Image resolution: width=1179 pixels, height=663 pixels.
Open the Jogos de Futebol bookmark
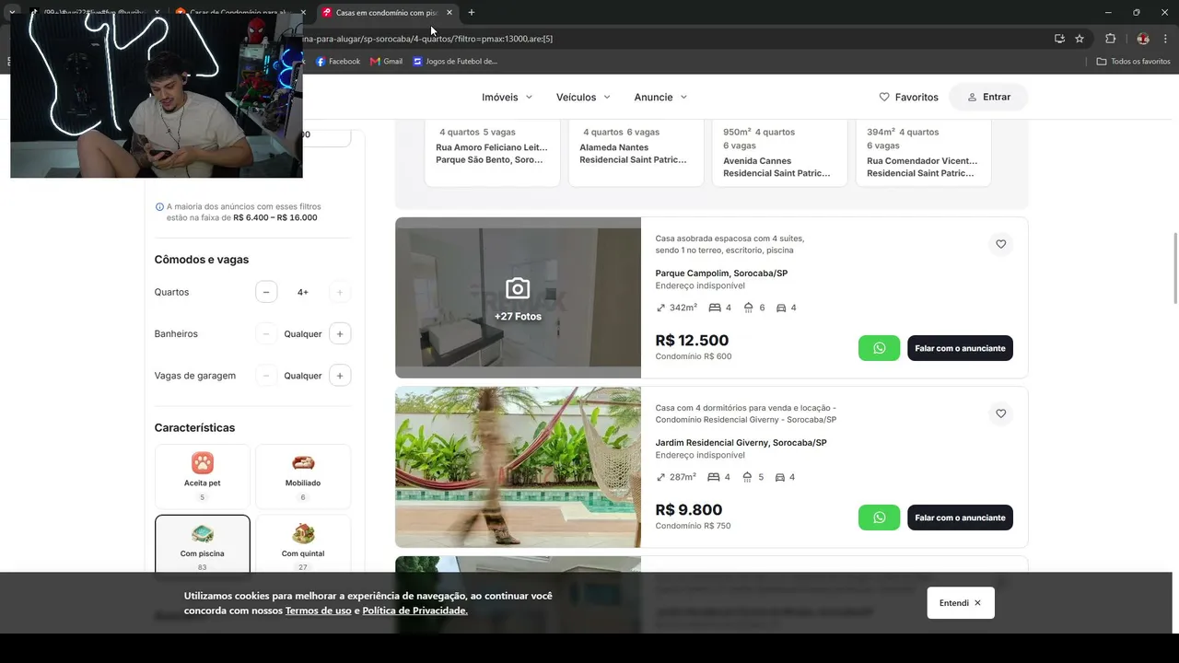point(455,62)
